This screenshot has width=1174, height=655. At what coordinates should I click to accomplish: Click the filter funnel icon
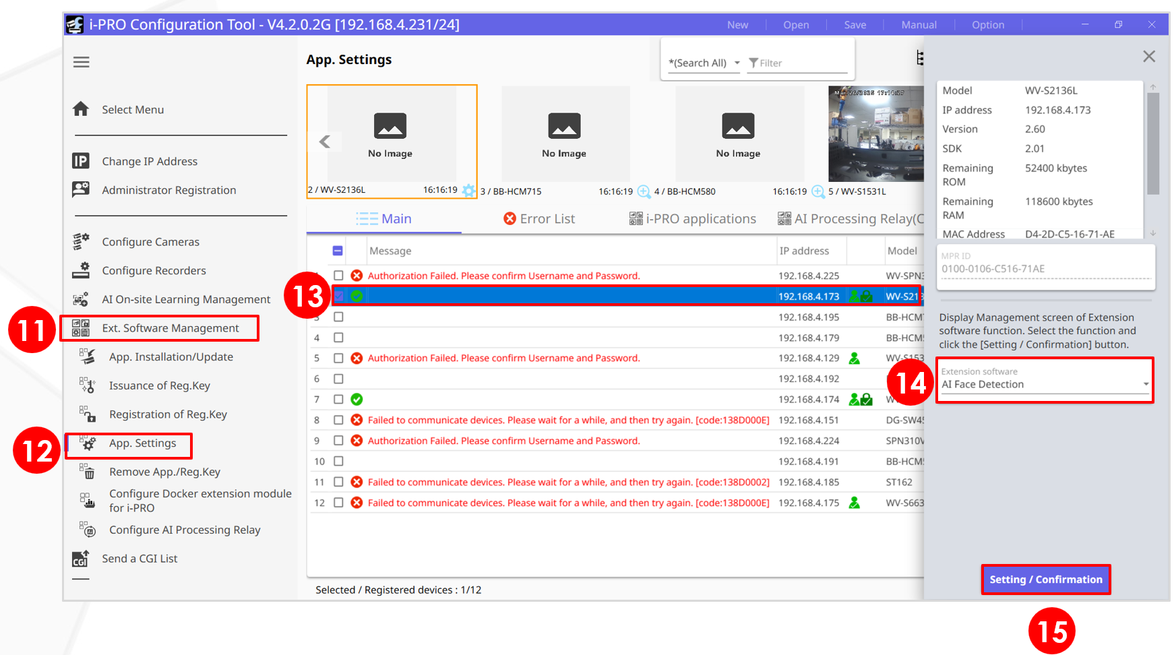tap(753, 63)
